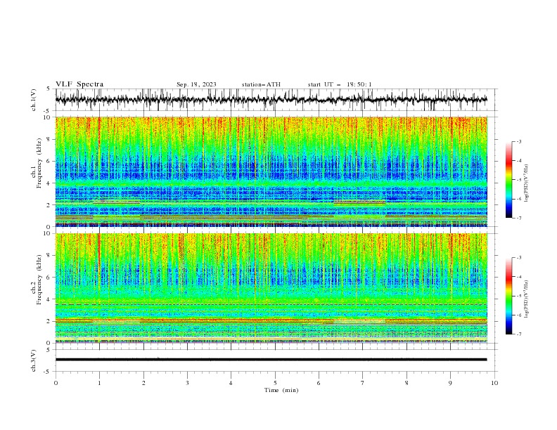Select the date label "Sep. 18, 2023"
Viewport: 557px width, 430px height.
(x=196, y=84)
